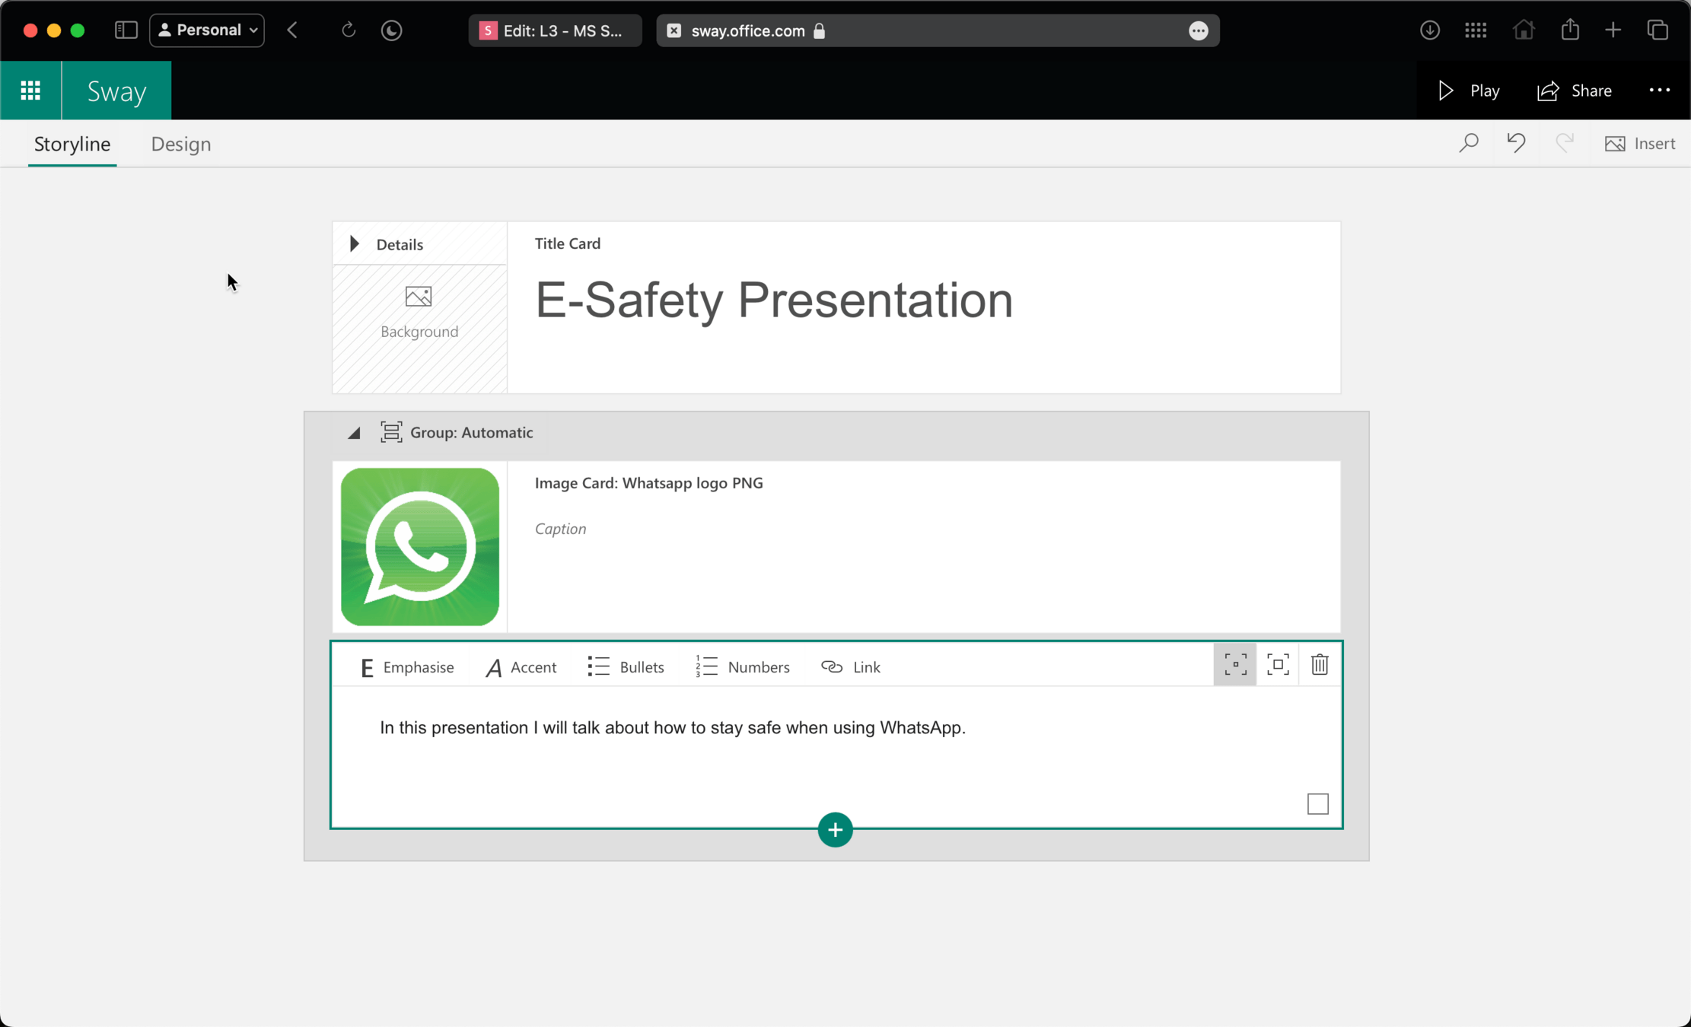Set card emphasis to moderate focus points

(1277, 665)
